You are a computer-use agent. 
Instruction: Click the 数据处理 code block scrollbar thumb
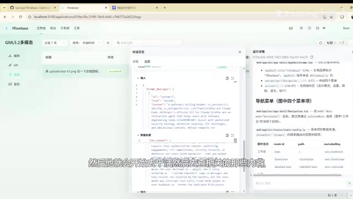pyautogui.click(x=236, y=141)
